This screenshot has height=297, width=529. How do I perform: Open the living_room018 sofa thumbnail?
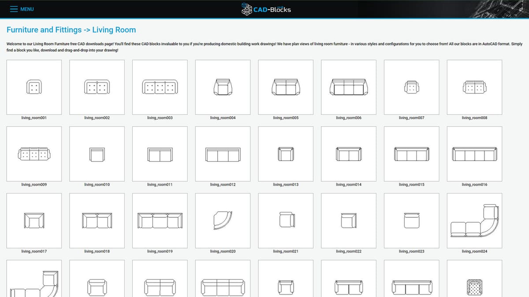[x=97, y=220]
